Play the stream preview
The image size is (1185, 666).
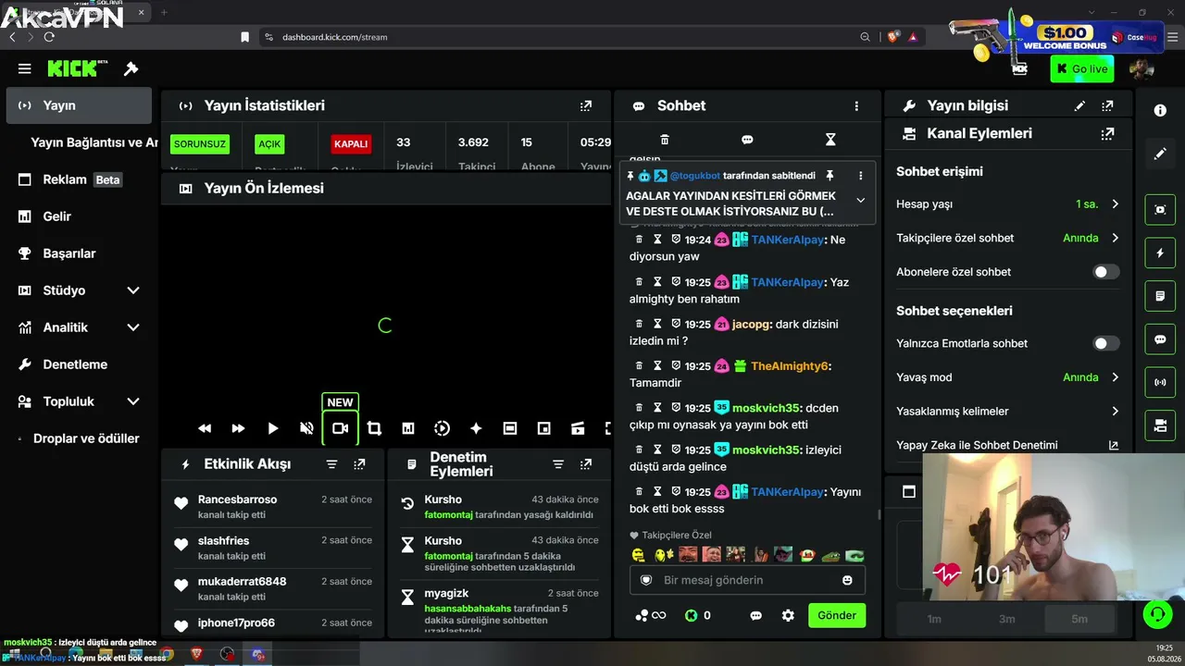[272, 428]
